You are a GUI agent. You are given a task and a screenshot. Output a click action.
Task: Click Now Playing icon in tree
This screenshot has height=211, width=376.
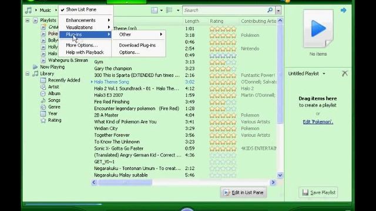[35, 67]
